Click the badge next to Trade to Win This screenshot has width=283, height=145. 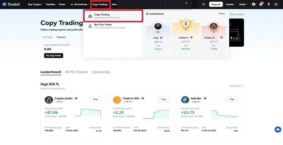pos(143,98)
